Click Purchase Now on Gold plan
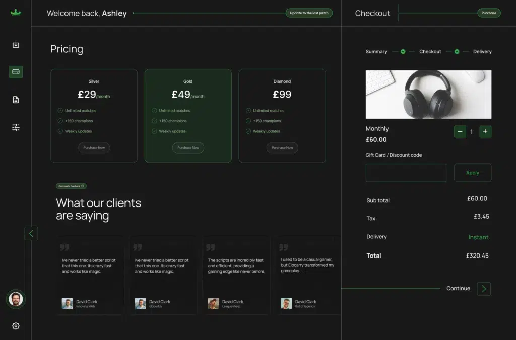516x340 pixels. pos(188,148)
